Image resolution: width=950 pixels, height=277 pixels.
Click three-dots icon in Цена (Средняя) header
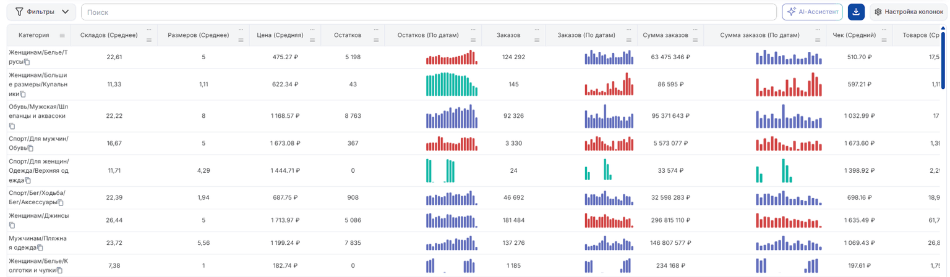[x=314, y=30]
